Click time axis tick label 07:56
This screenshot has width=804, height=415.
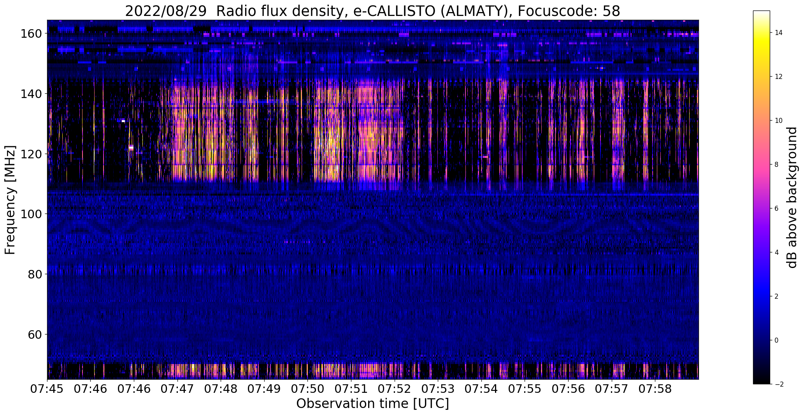tap(569, 389)
